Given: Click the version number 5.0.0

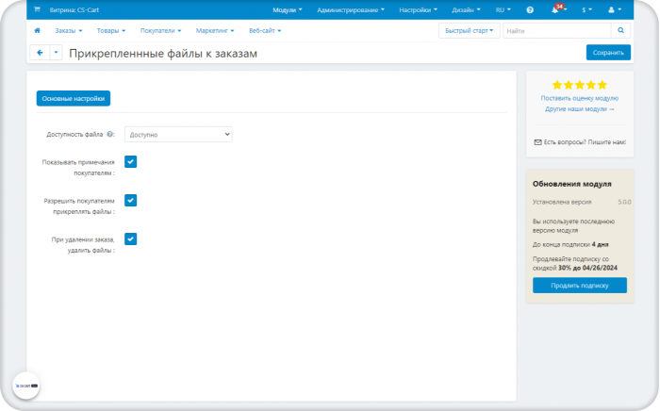Looking at the screenshot, I should [624, 202].
